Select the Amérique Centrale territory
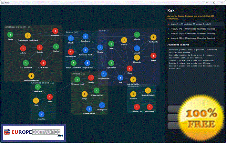This screenshot has width=226, height=143. 31,76
